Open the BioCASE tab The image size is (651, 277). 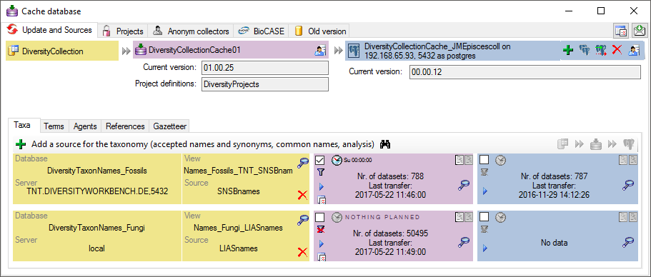(x=261, y=31)
